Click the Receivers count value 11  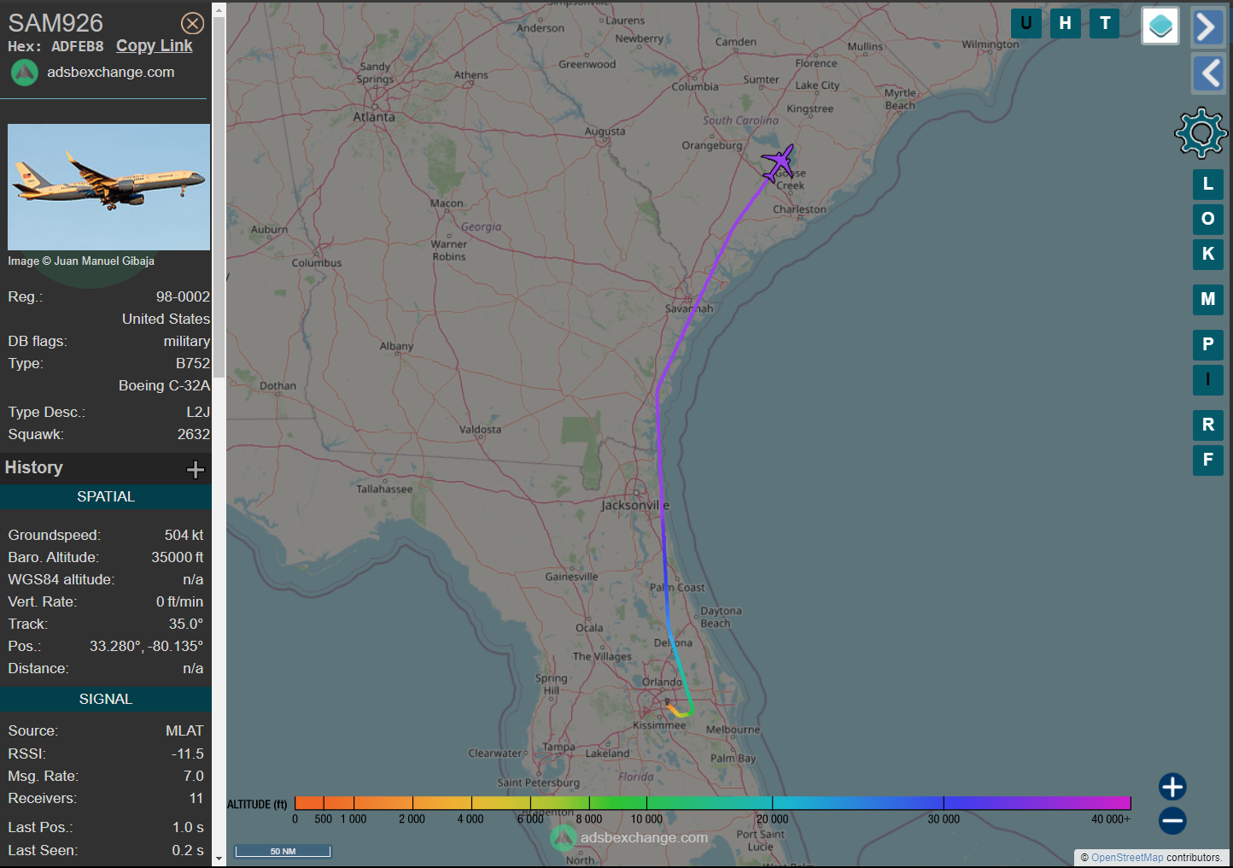[x=196, y=798]
